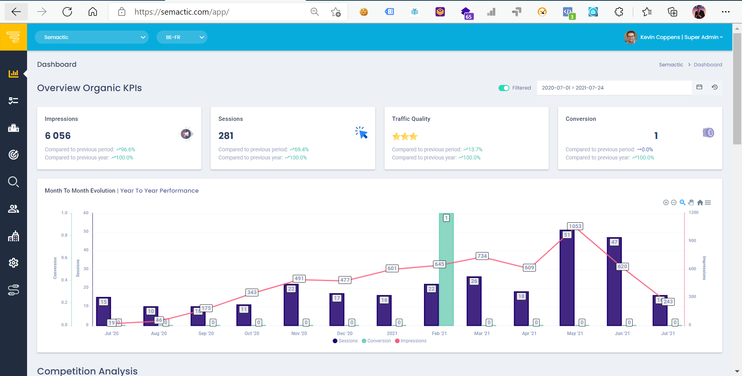
Task: Switch to Year To Year Performance view
Action: pyautogui.click(x=159, y=190)
